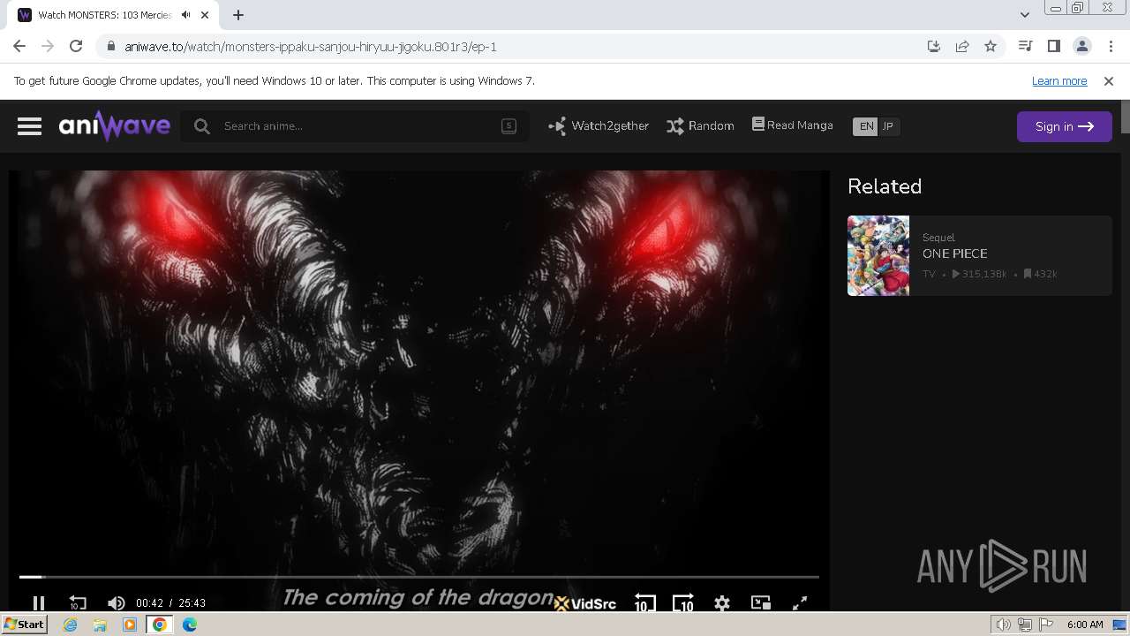The width and height of the screenshot is (1130, 636).
Task: Skip forward 10 seconds in player
Action: click(x=683, y=603)
